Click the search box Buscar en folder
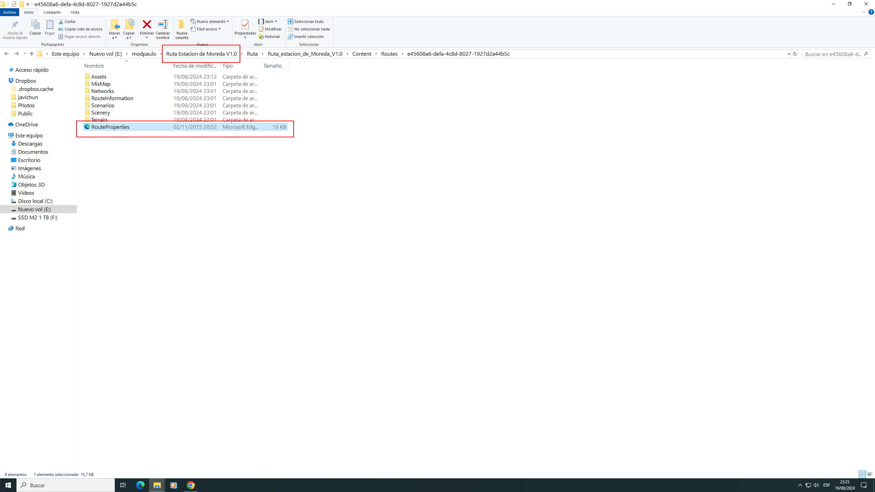The image size is (875, 492). 832,54
